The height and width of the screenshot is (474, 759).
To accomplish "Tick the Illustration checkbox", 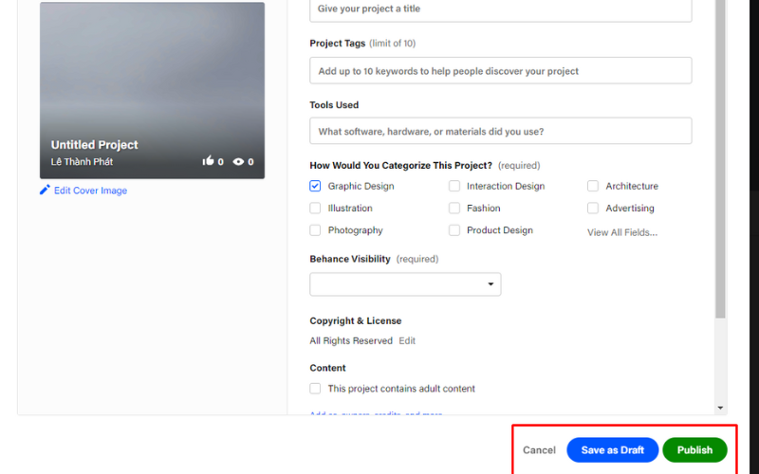I will 315,208.
